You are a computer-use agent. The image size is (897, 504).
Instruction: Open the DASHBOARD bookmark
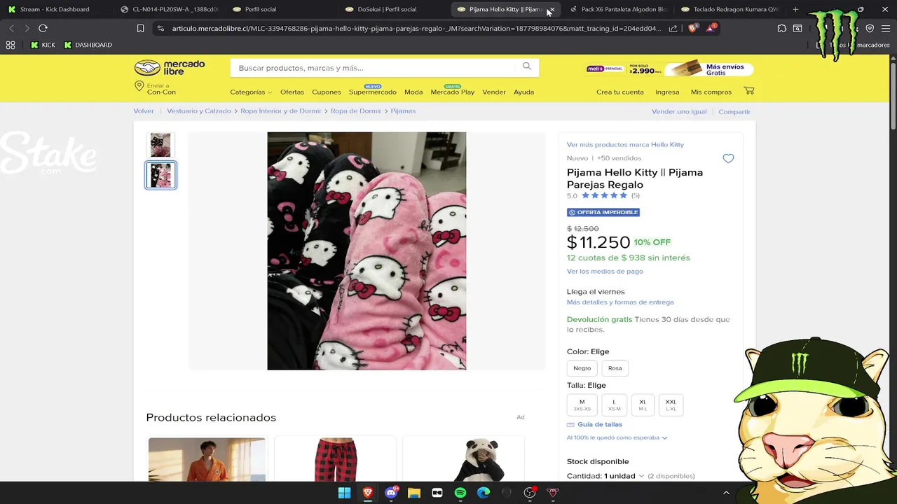88,45
